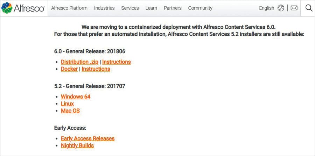Image resolution: width=315 pixels, height=156 pixels.
Task: Open the Alfresco Platform menu
Action: (69, 8)
